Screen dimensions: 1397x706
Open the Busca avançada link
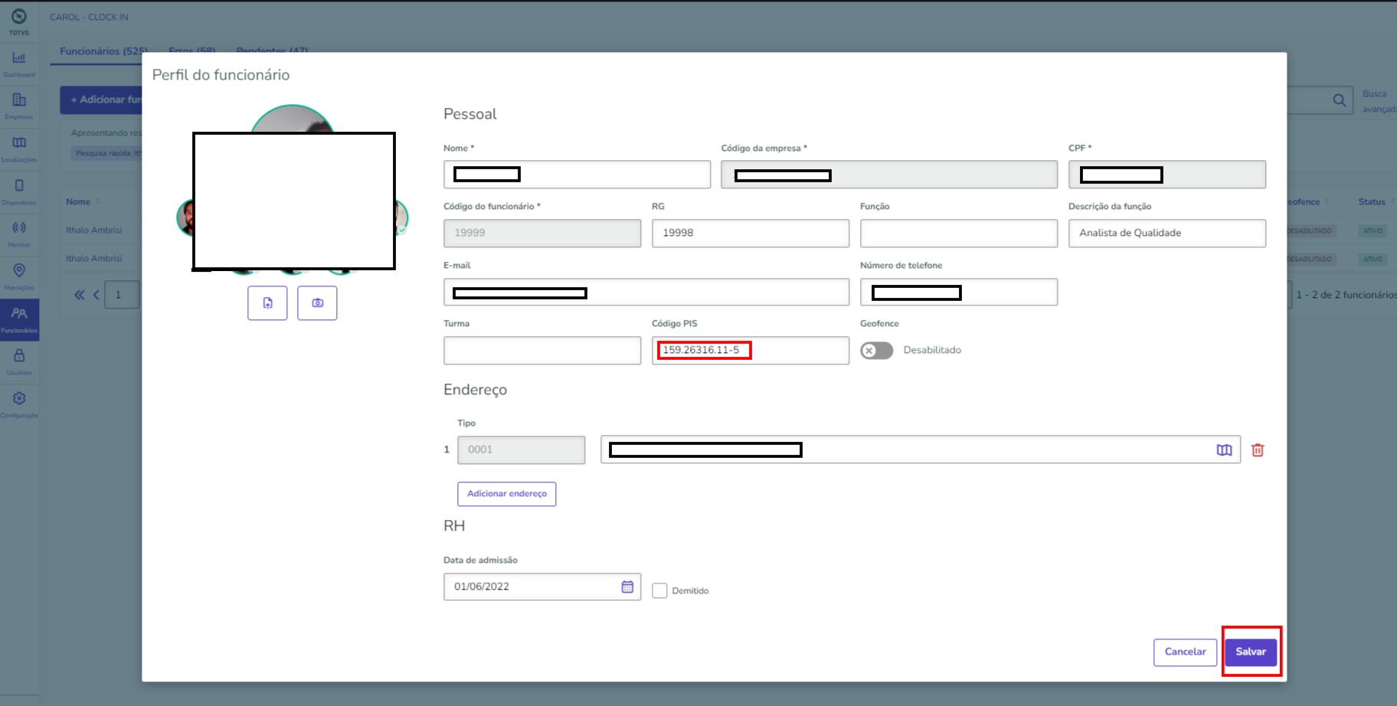click(1379, 101)
